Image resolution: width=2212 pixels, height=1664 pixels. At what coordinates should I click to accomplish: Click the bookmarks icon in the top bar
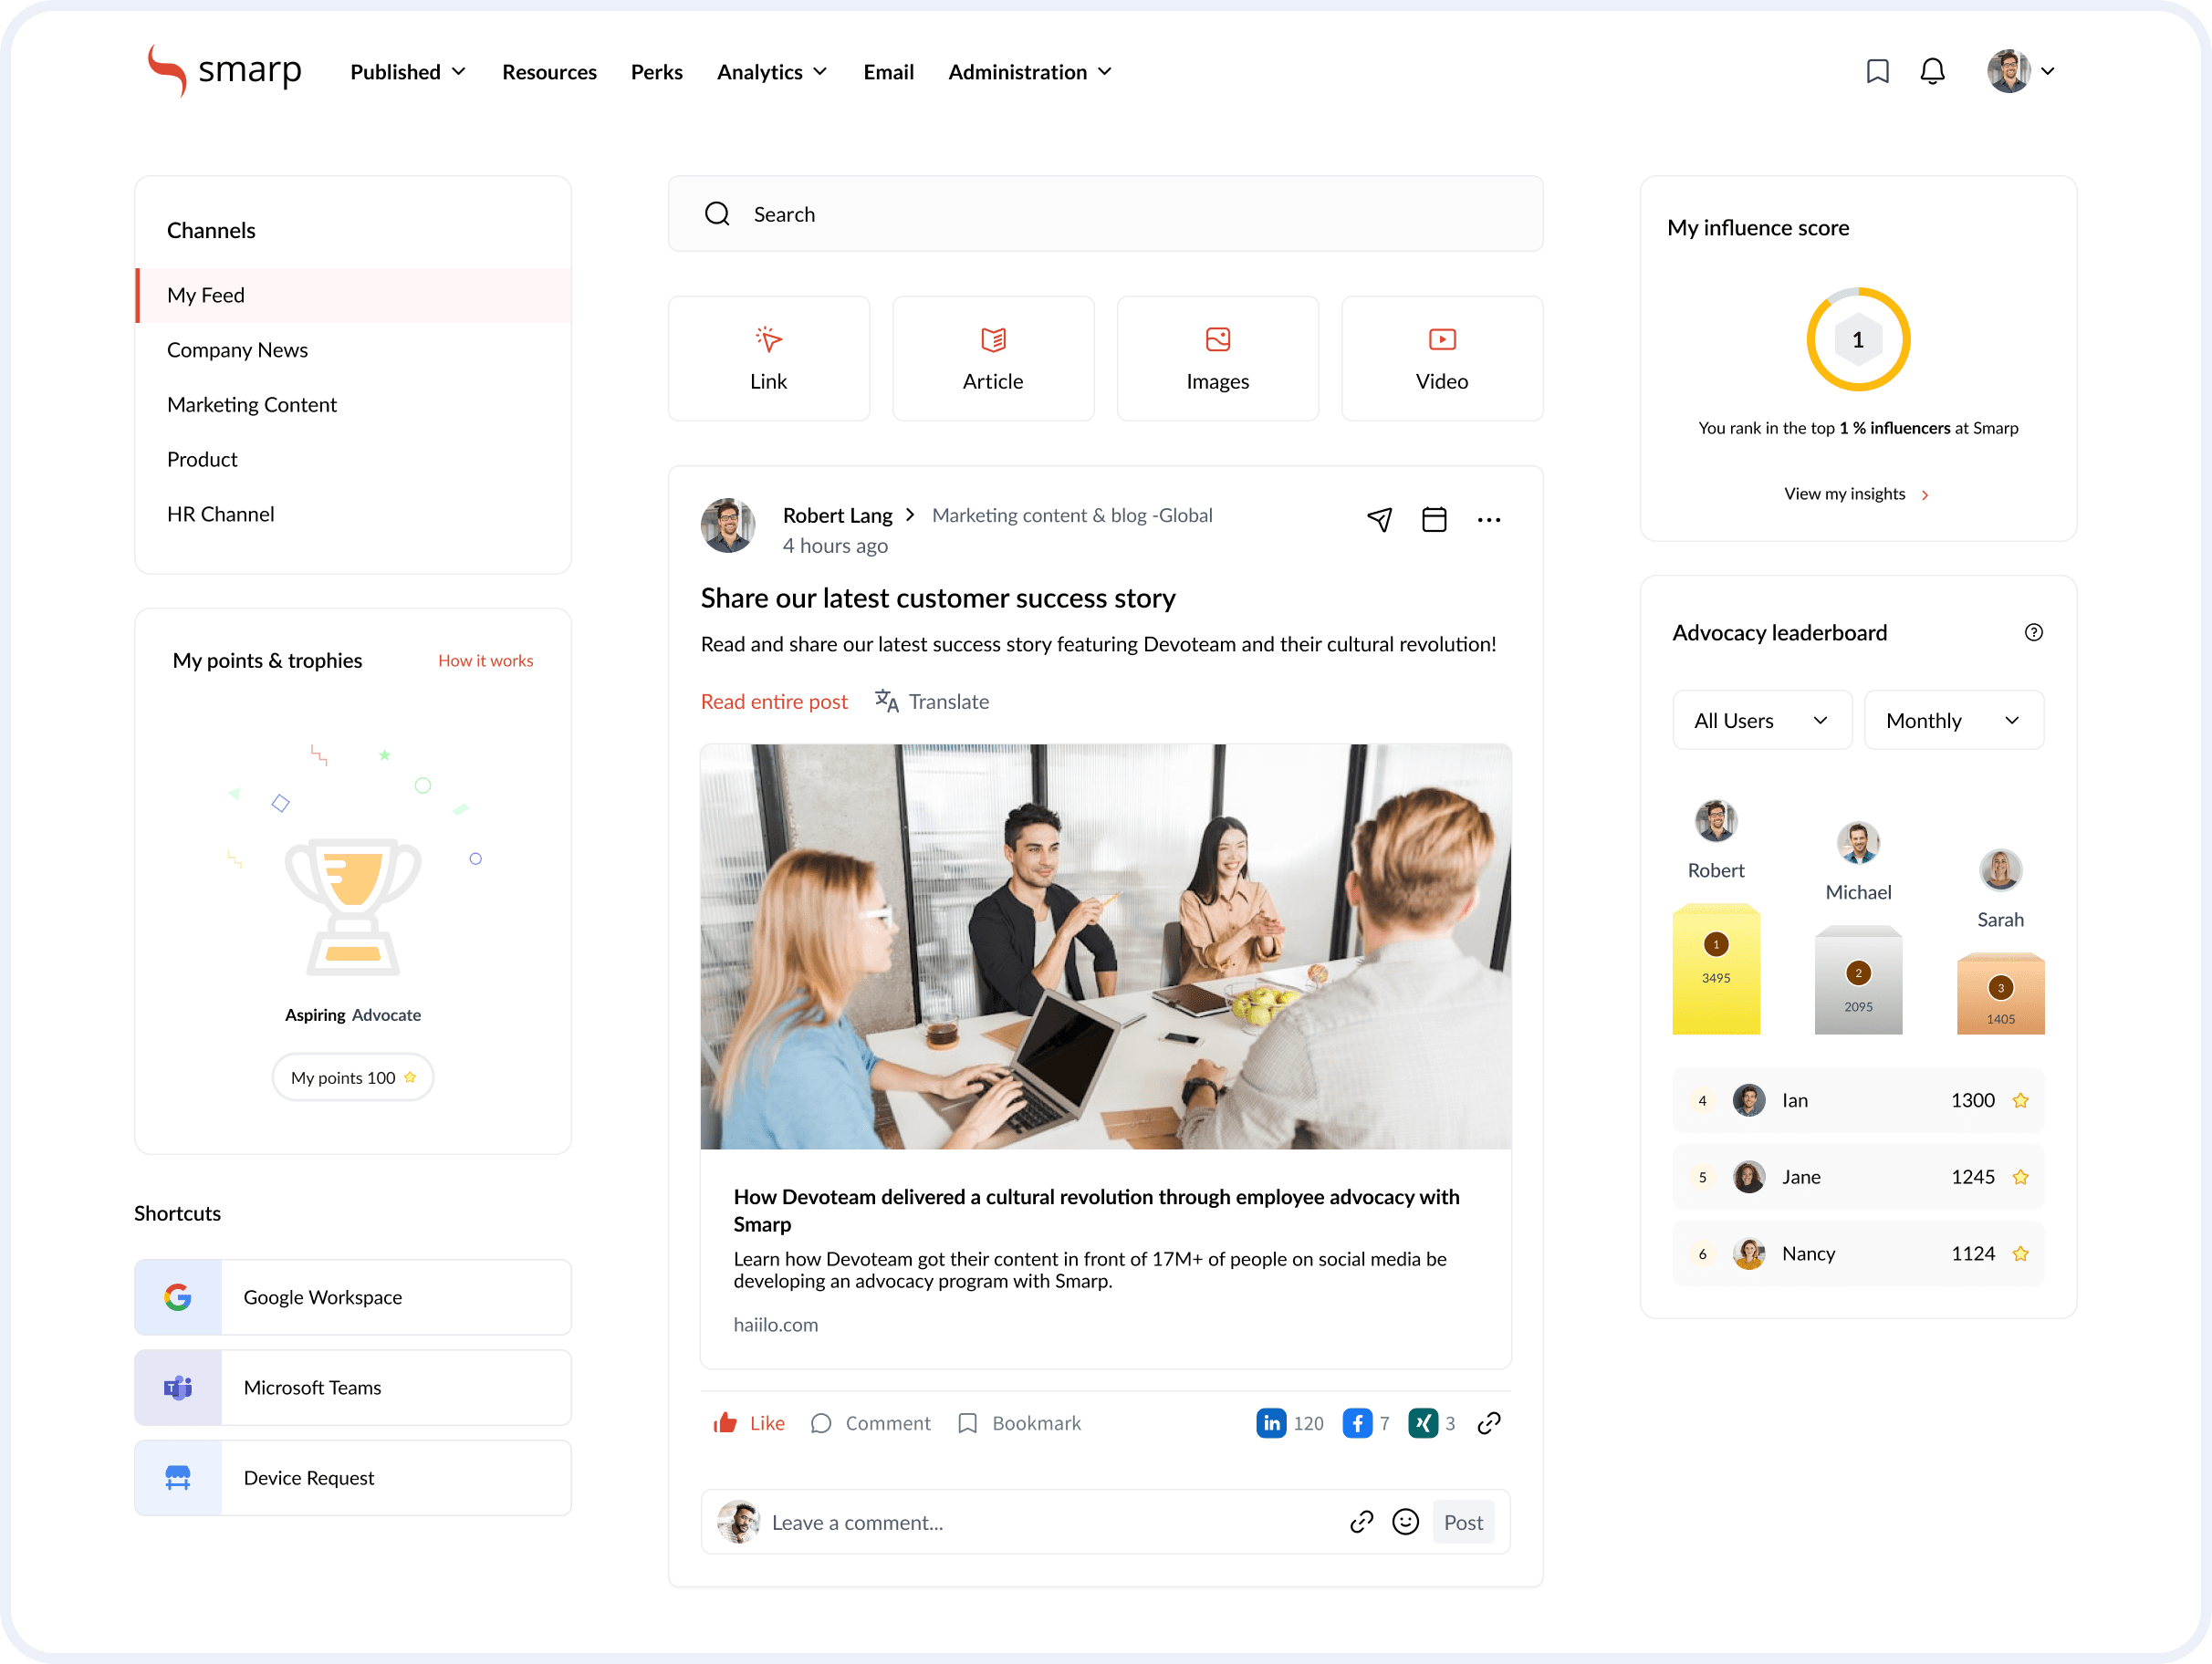[x=1877, y=71]
